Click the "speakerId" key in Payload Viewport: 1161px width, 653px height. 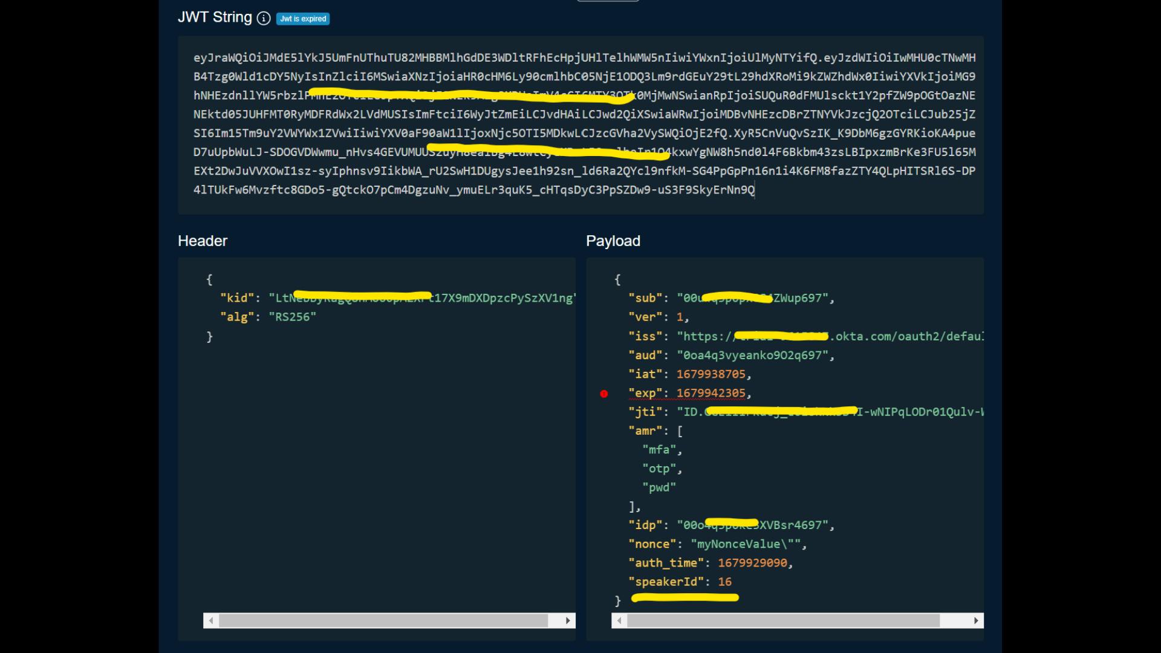(666, 582)
